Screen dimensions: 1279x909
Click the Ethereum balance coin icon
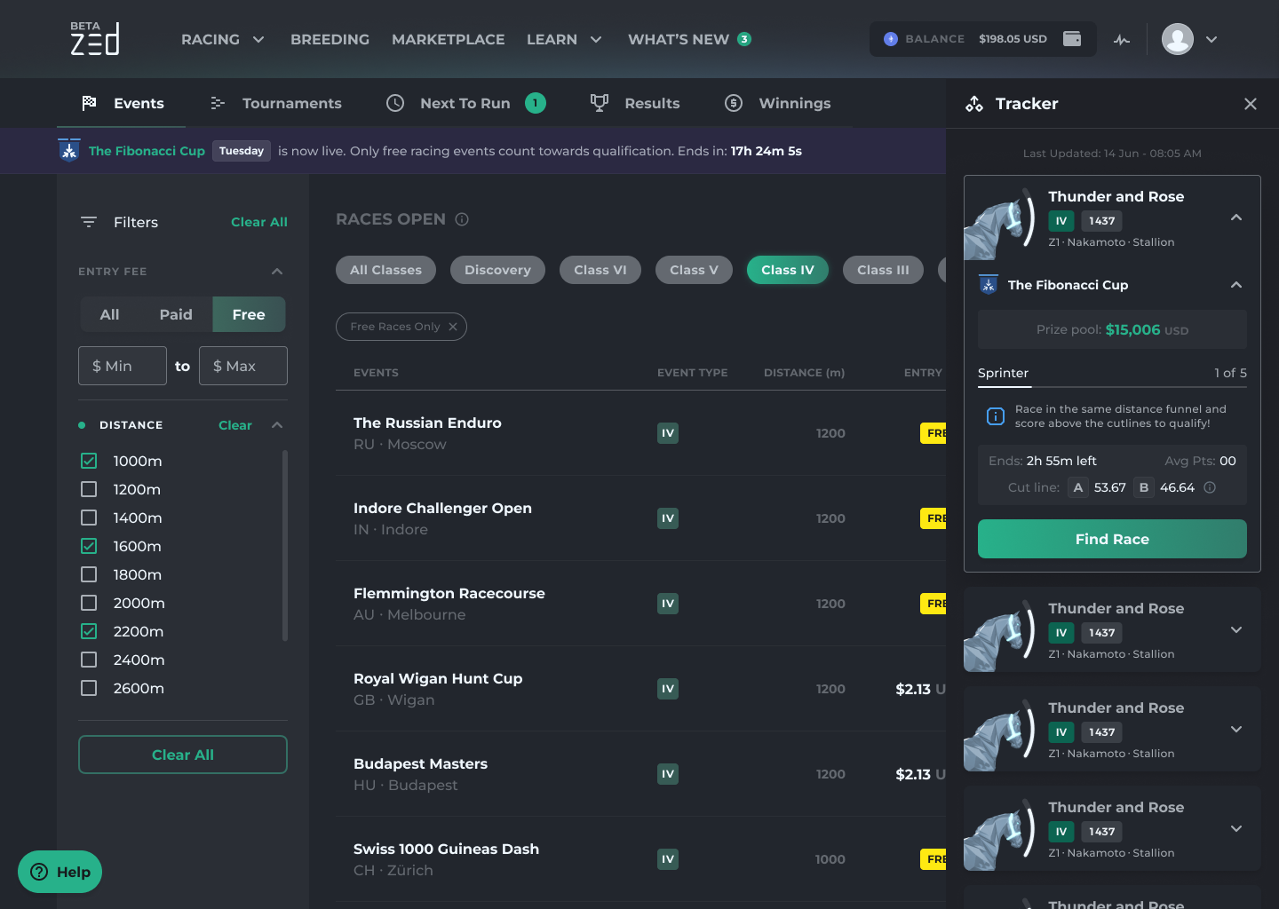[891, 39]
